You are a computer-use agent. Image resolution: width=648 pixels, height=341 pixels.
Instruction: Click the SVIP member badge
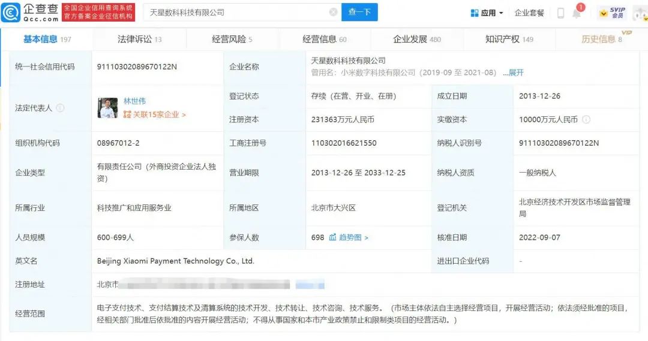(612, 13)
